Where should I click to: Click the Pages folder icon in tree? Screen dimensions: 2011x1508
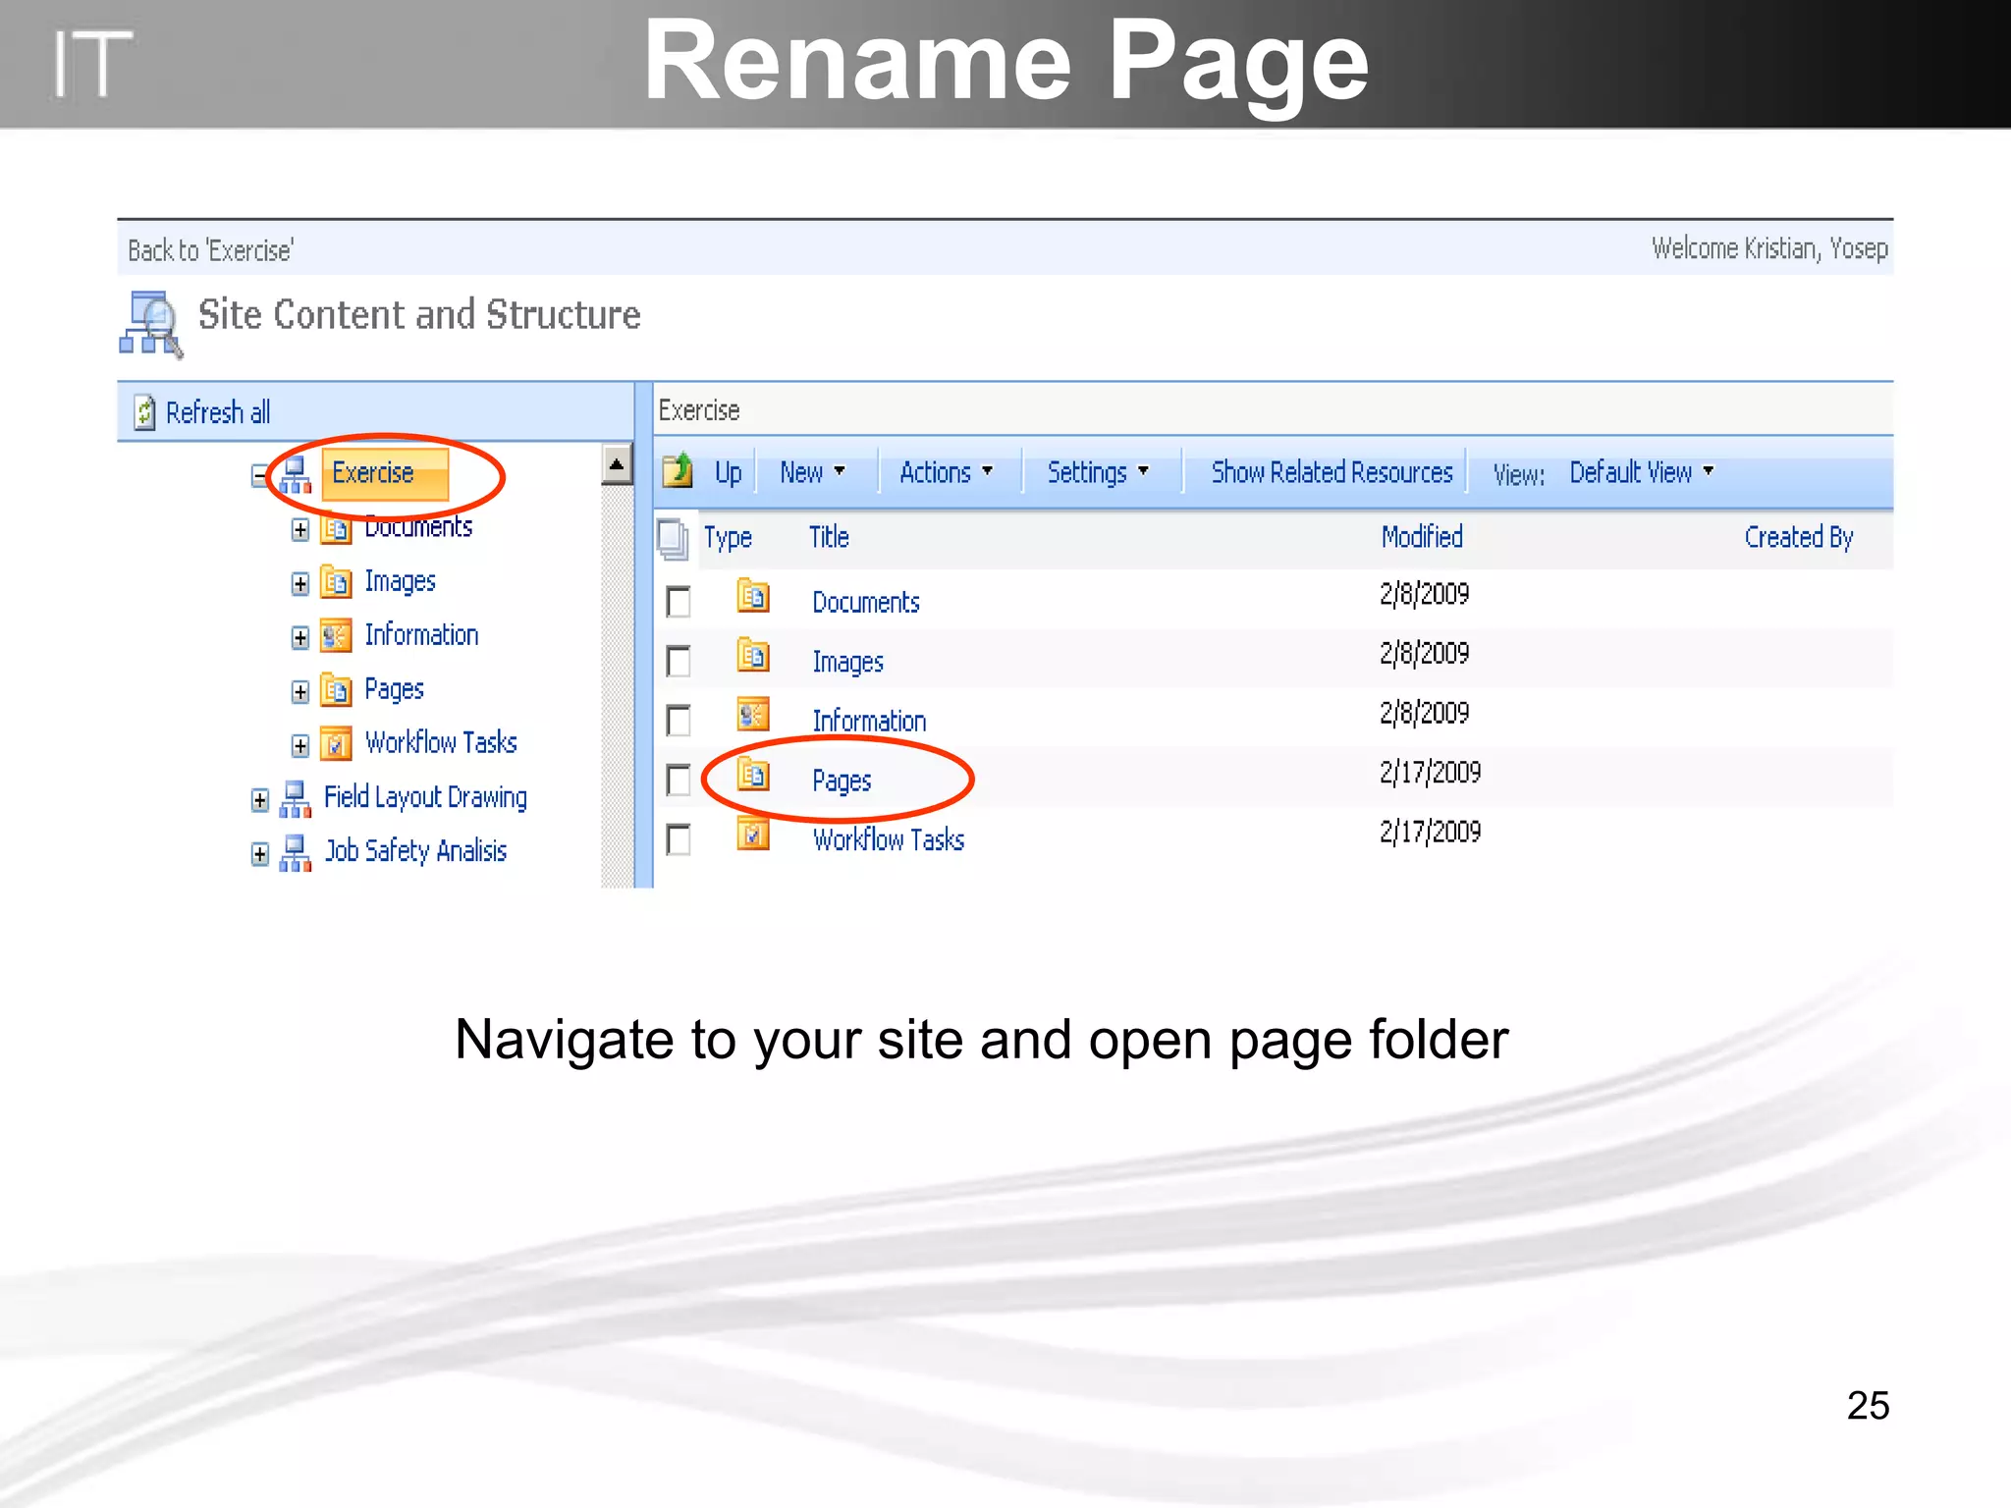pos(336,690)
